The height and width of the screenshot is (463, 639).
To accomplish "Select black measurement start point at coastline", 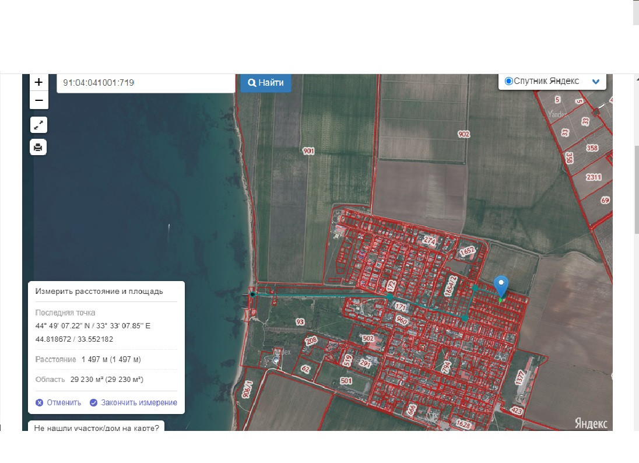I will 252,294.
